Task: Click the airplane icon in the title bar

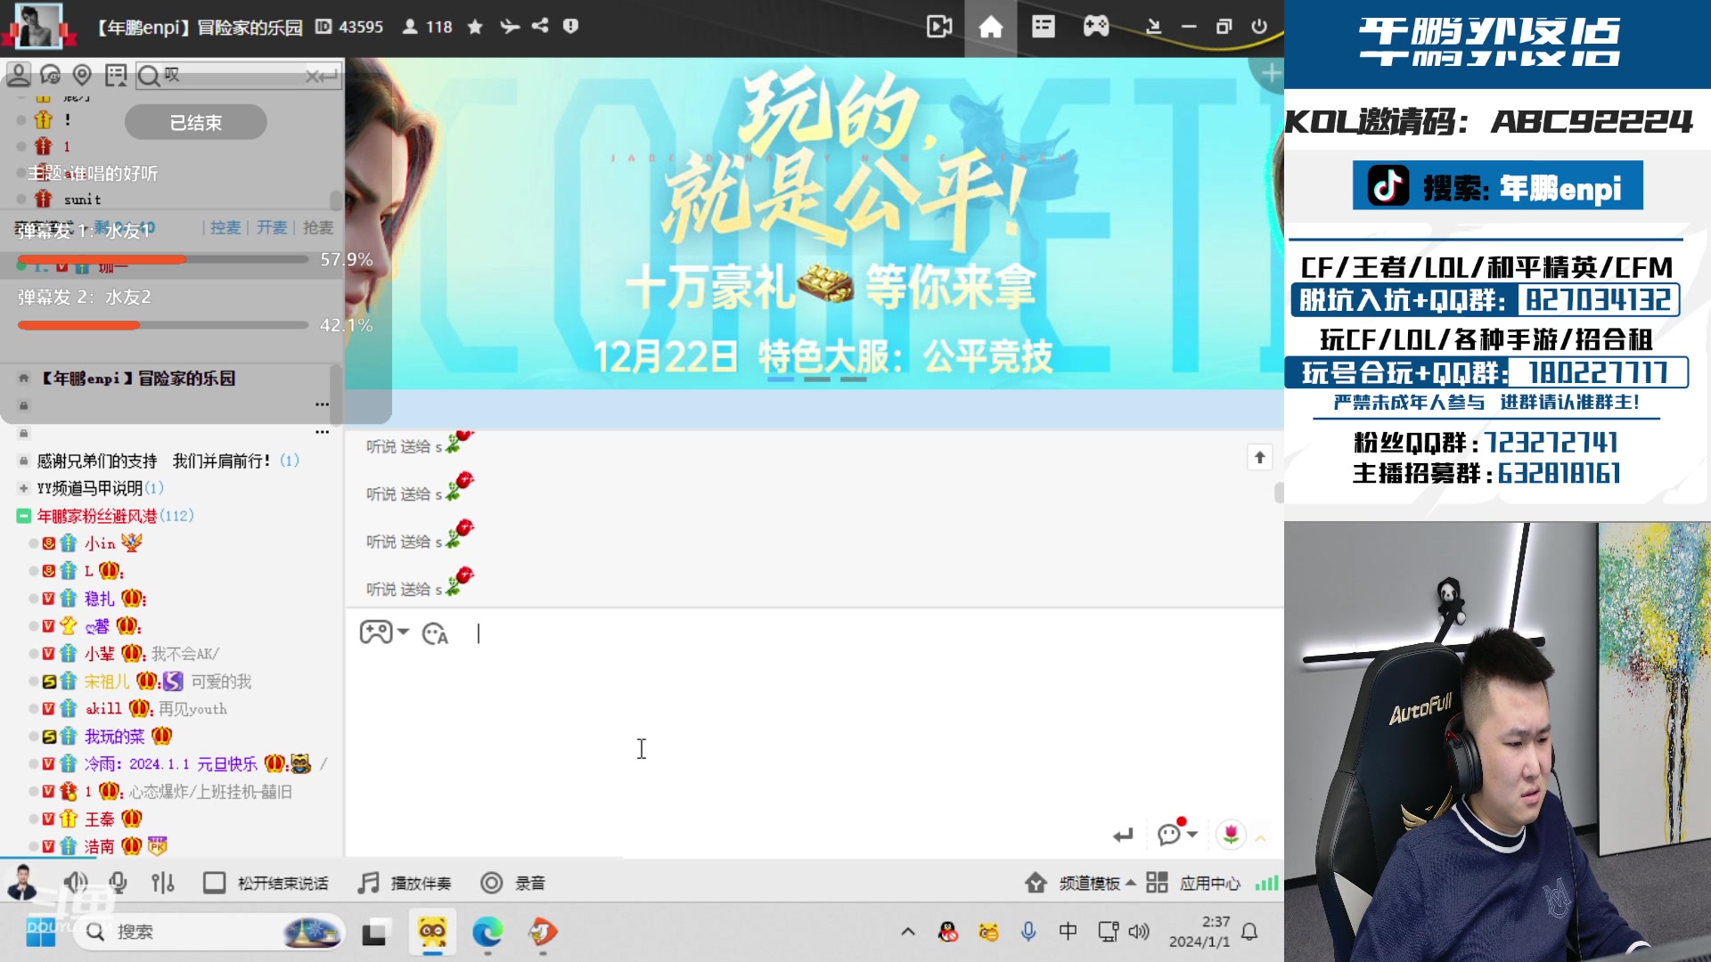Action: [509, 27]
